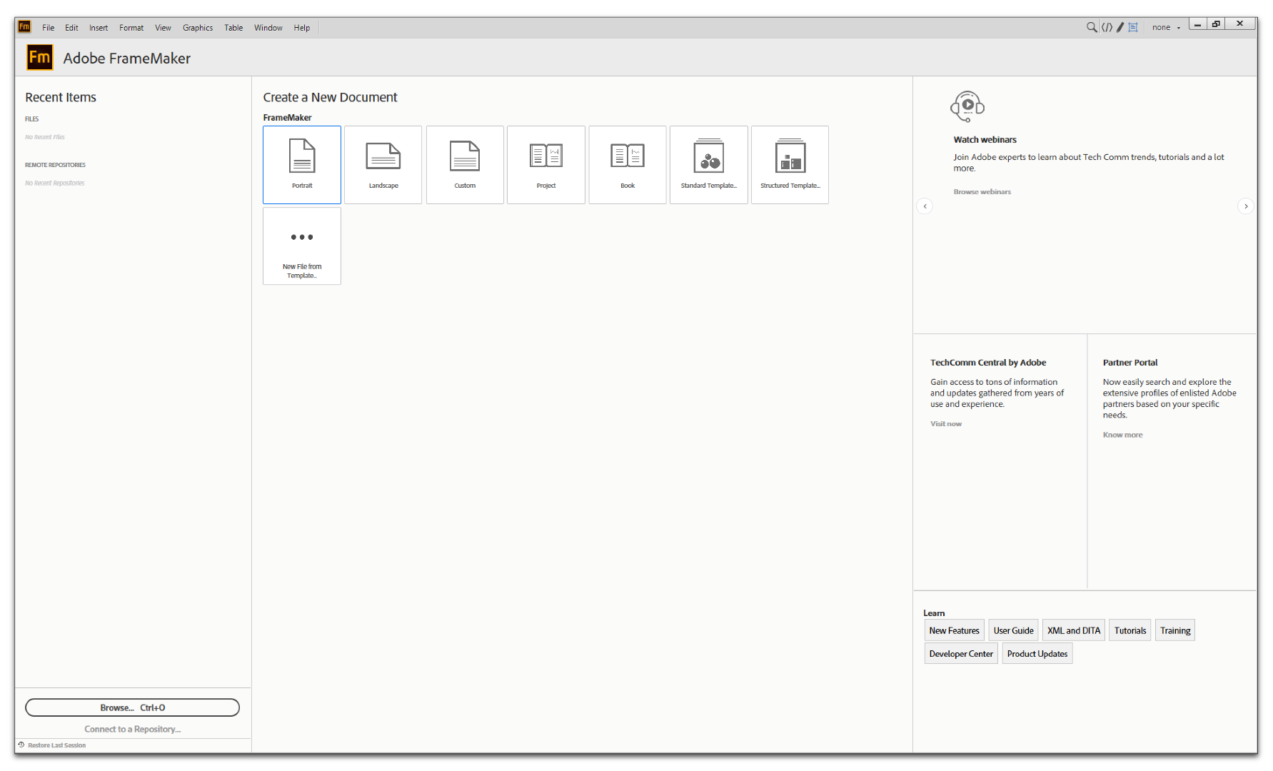1273x771 pixels.
Task: Open Standard Template options
Action: 709,165
